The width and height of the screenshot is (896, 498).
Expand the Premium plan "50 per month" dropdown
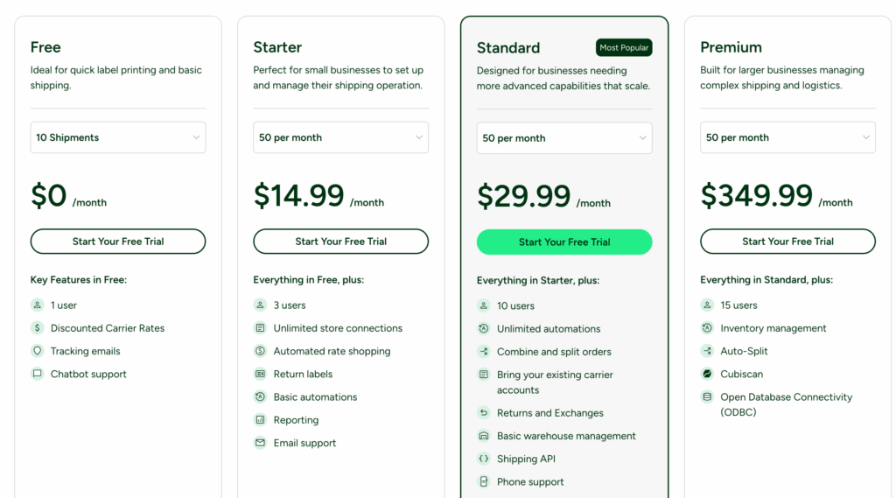pyautogui.click(x=787, y=137)
